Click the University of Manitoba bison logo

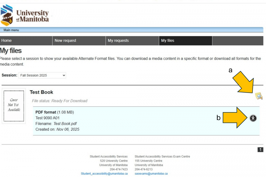click(x=7, y=15)
